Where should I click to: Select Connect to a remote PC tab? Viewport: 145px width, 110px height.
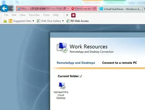tap(119, 63)
